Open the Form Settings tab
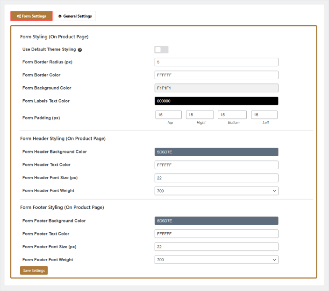 pos(31,16)
